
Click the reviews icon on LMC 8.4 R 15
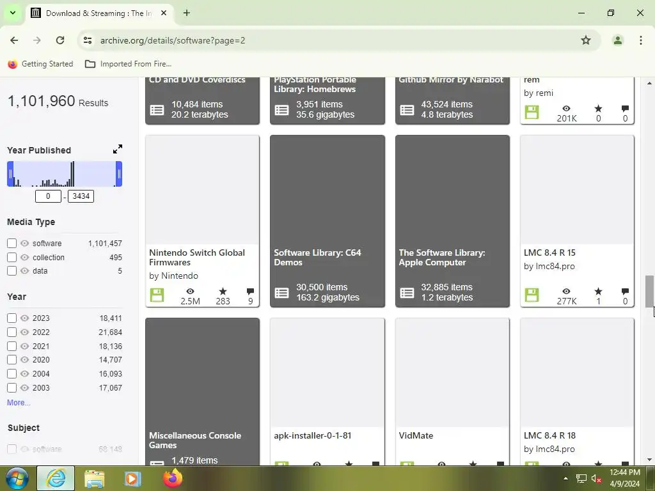click(625, 291)
